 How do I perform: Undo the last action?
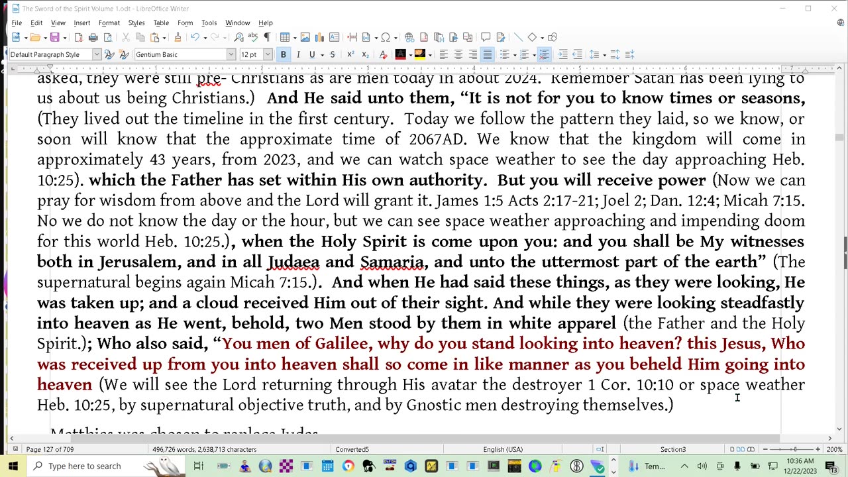coord(195,37)
